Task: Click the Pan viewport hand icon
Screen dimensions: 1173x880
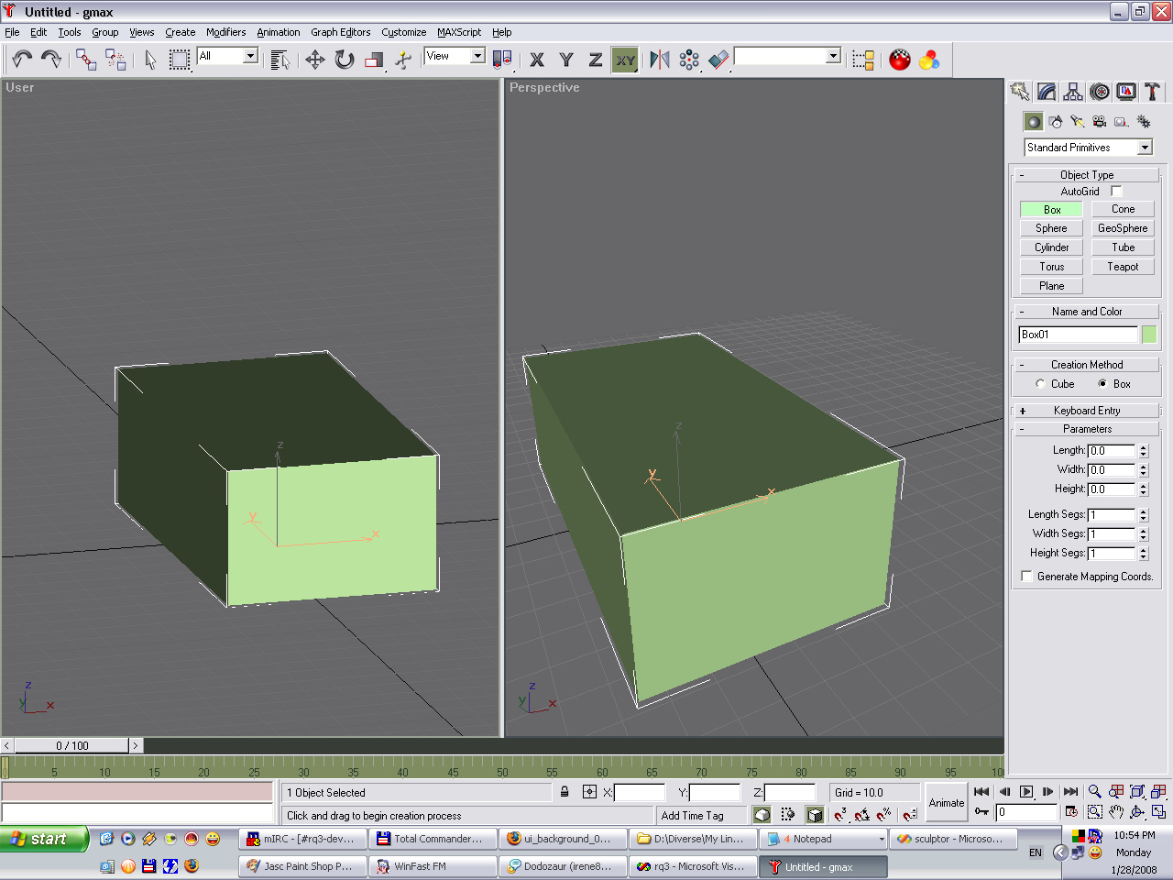Action: point(1115,812)
